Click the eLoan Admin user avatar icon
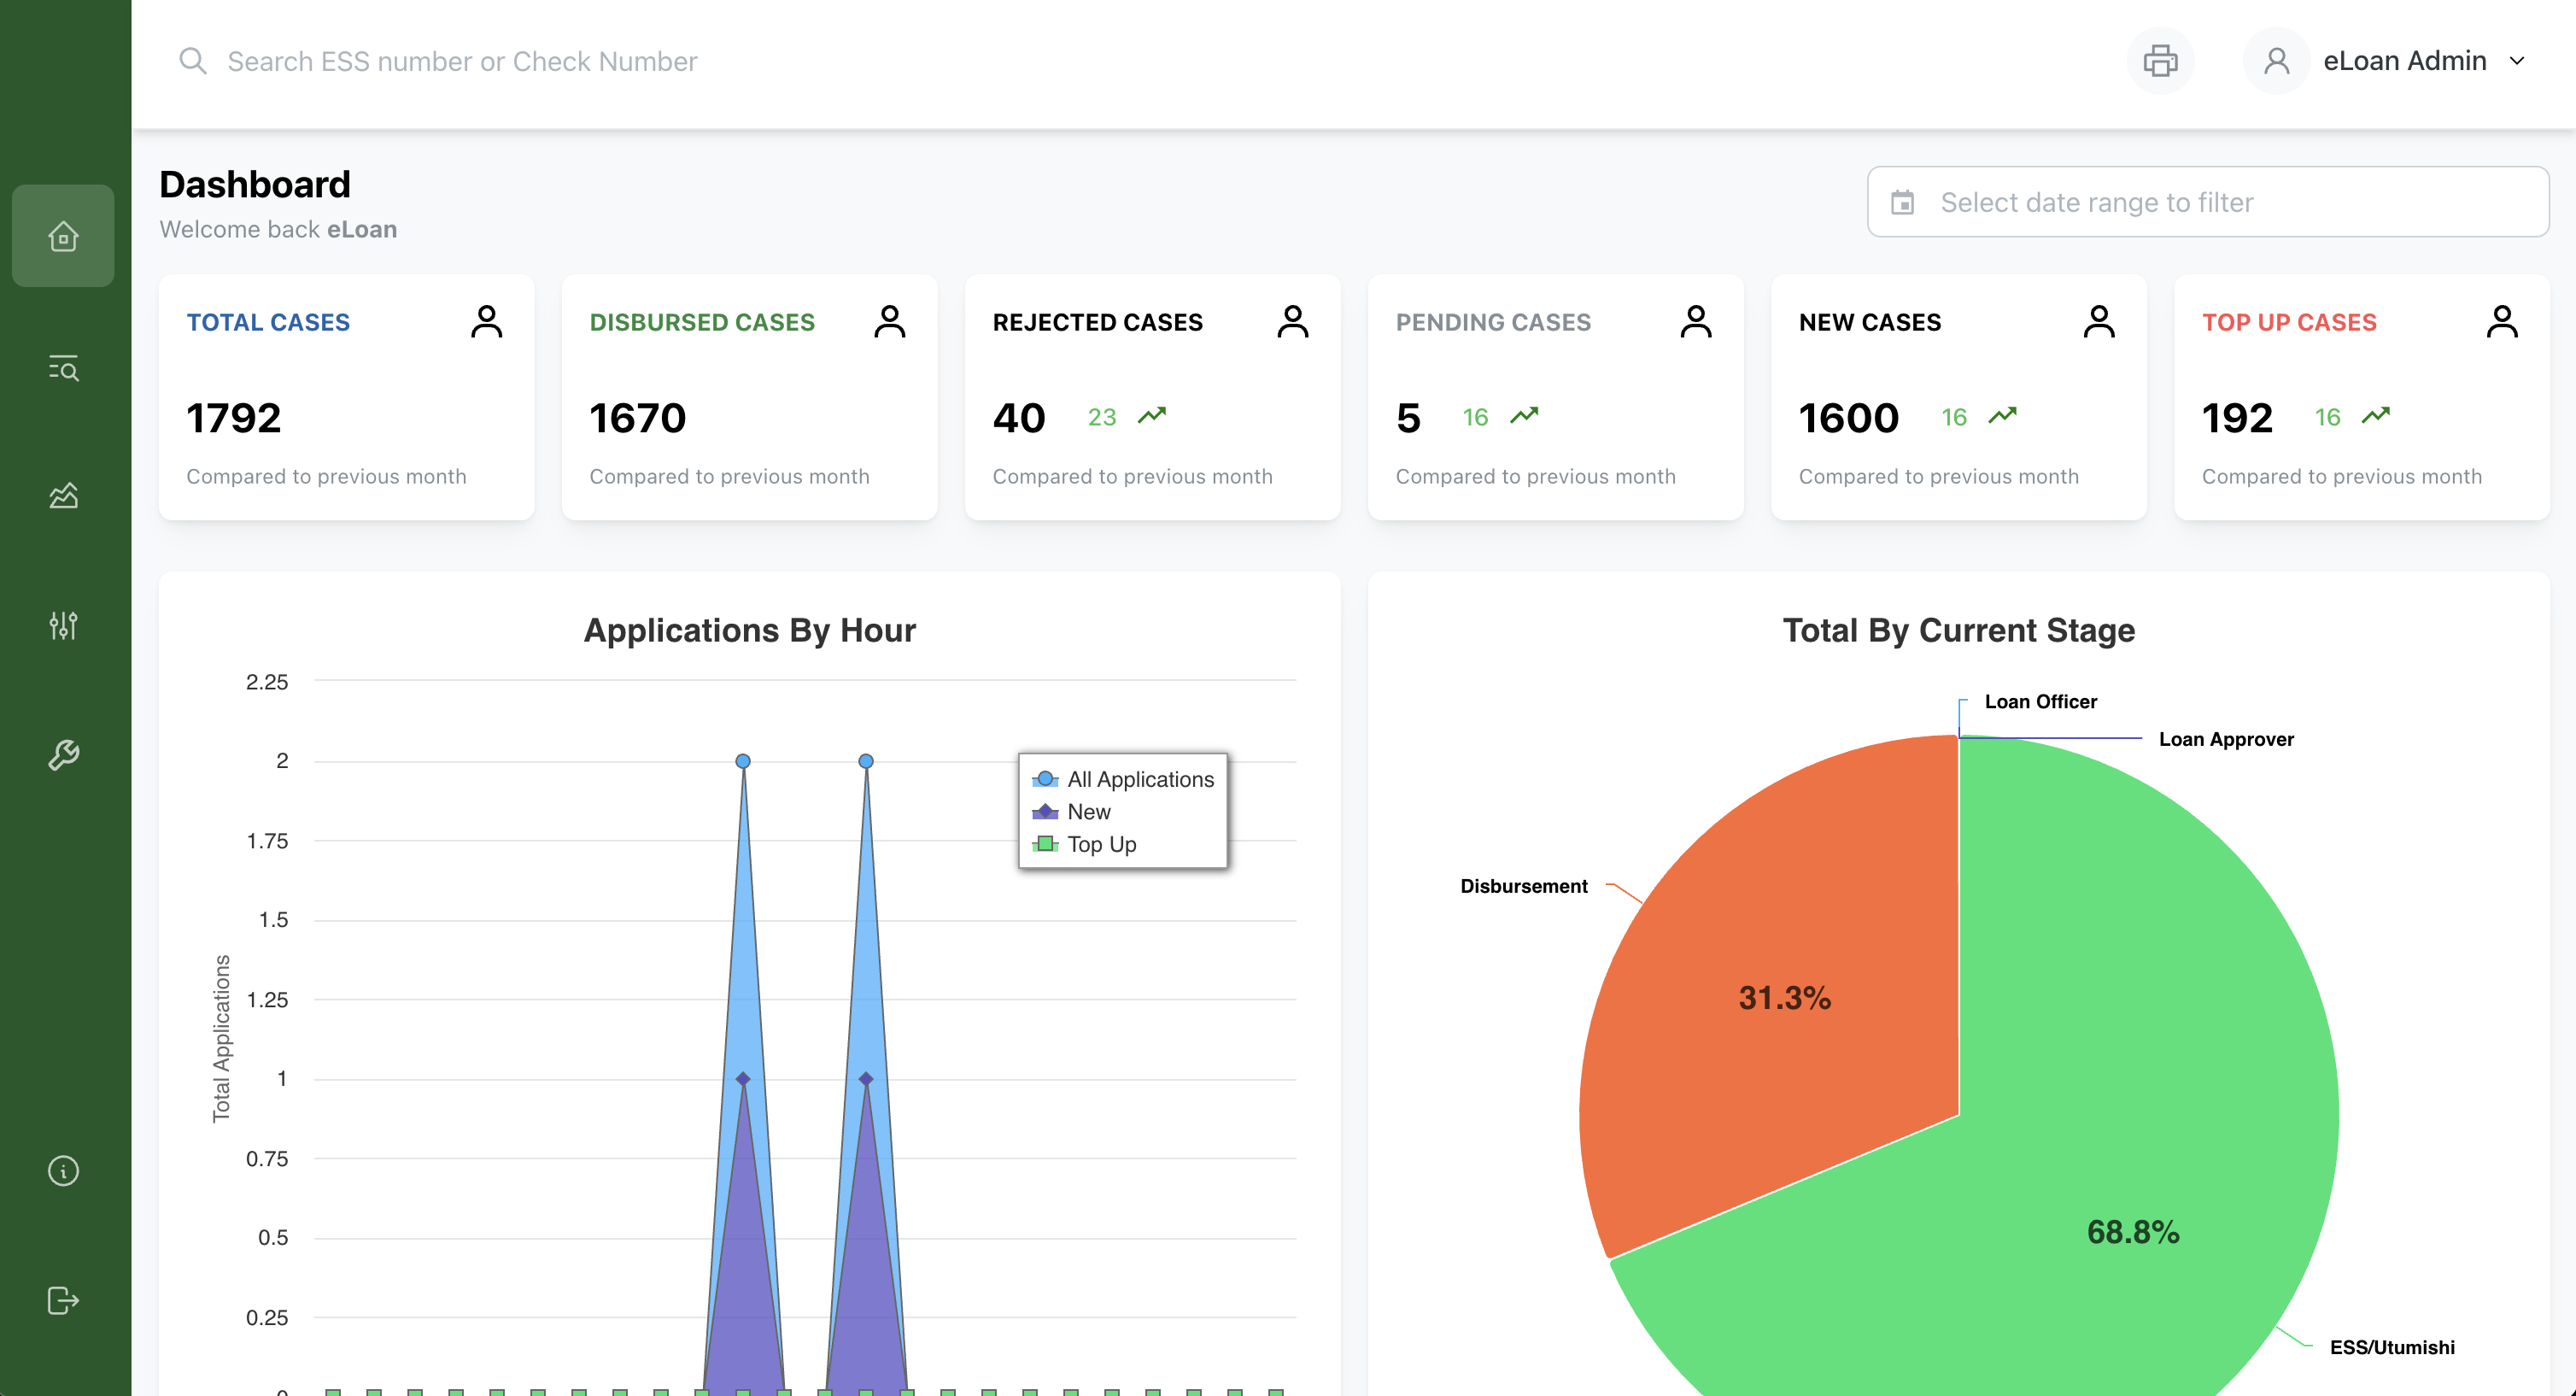The width and height of the screenshot is (2576, 1396). click(2276, 61)
